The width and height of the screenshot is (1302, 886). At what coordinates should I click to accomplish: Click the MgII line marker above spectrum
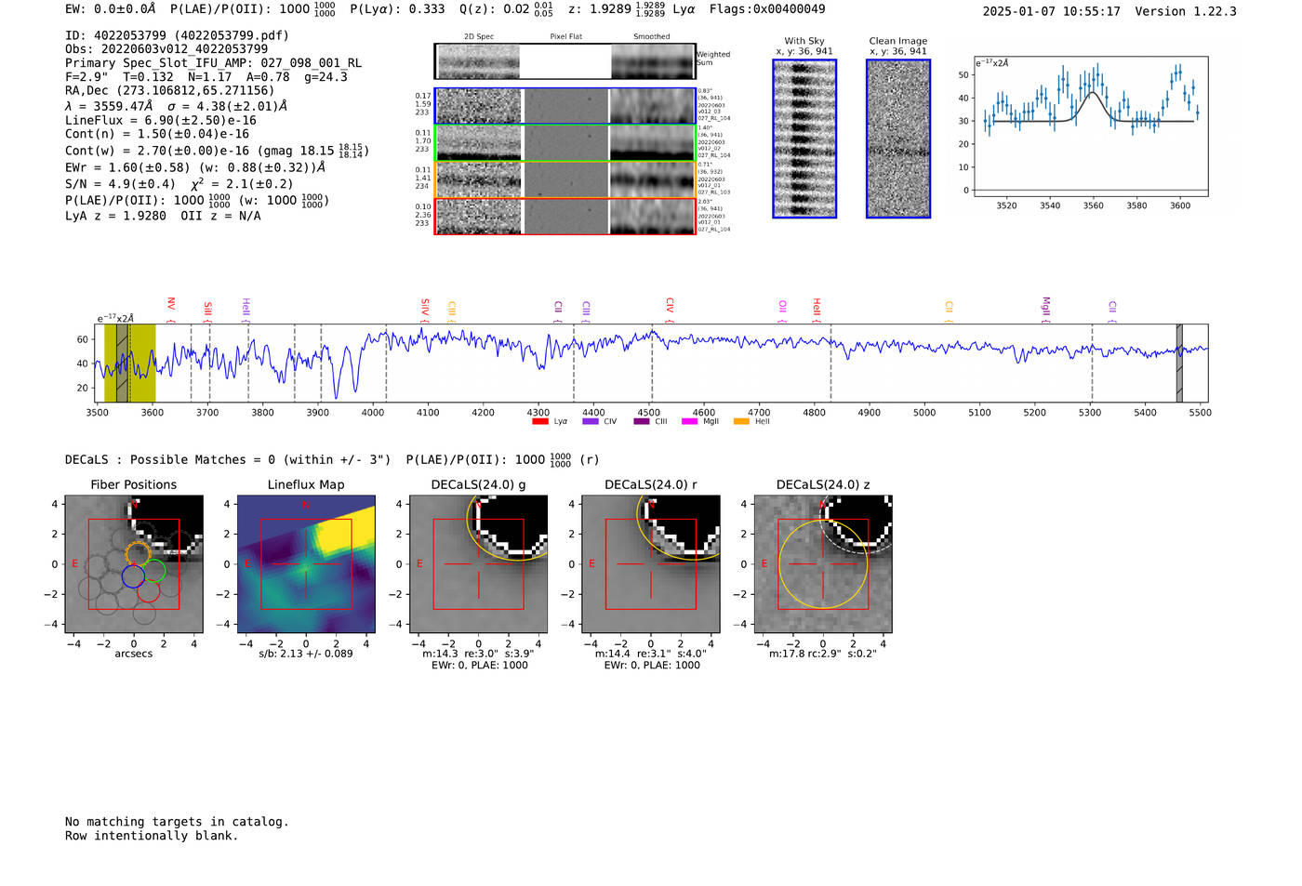tap(1045, 308)
